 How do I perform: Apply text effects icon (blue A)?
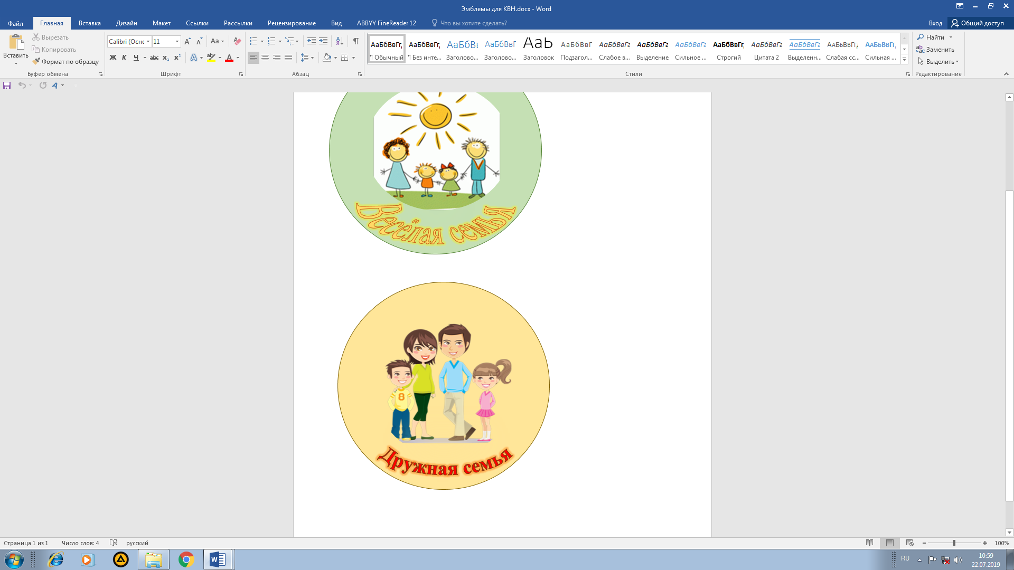coord(194,58)
